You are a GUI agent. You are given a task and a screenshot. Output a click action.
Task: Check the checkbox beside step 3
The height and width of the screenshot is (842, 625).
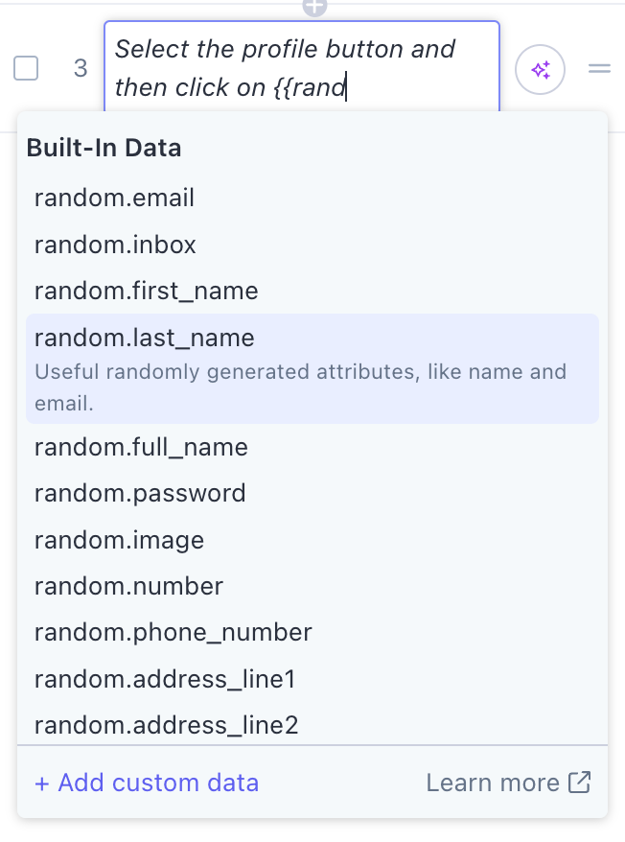[26, 68]
